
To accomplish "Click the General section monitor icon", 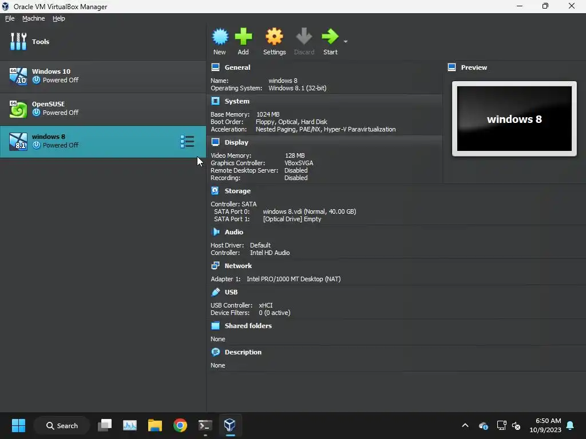I will pos(215,67).
